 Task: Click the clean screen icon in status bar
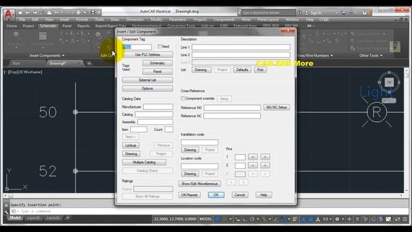coord(398,219)
